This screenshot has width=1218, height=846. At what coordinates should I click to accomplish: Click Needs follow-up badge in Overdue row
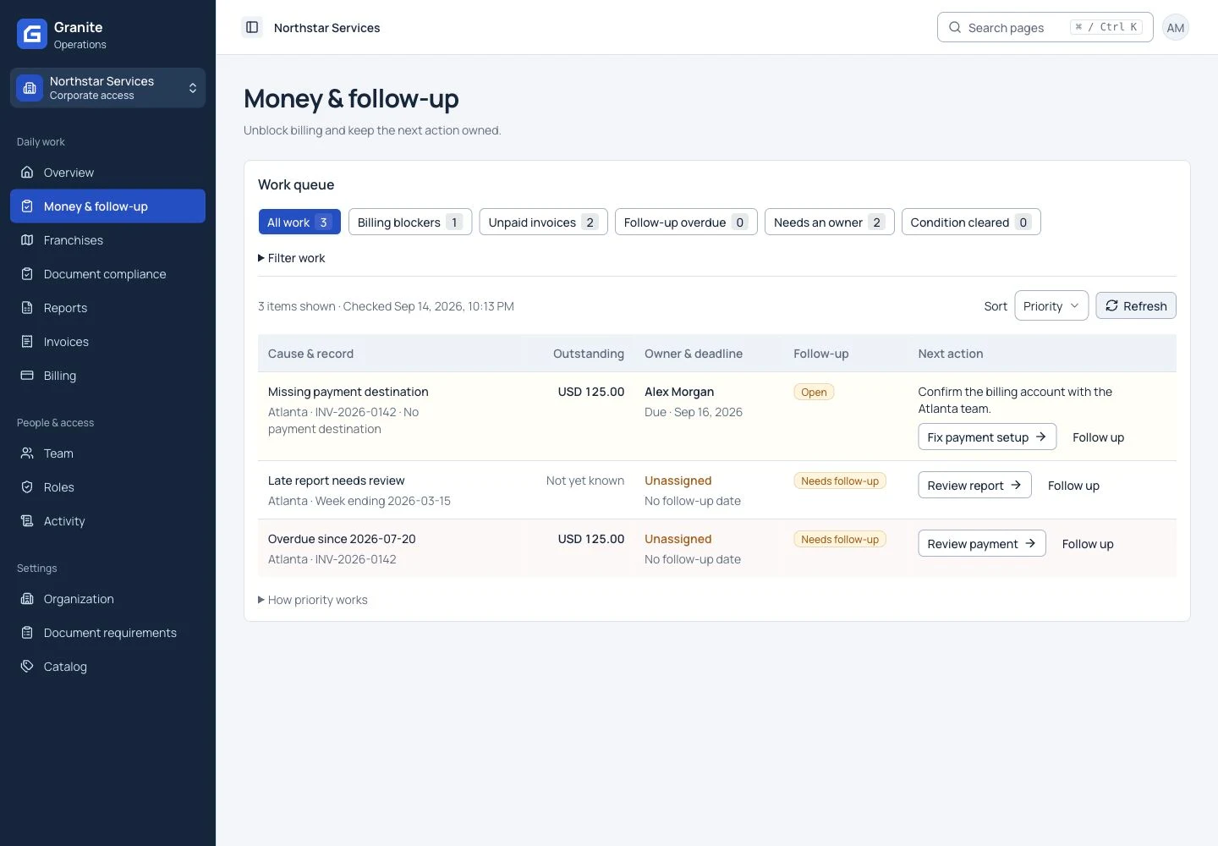click(x=840, y=539)
